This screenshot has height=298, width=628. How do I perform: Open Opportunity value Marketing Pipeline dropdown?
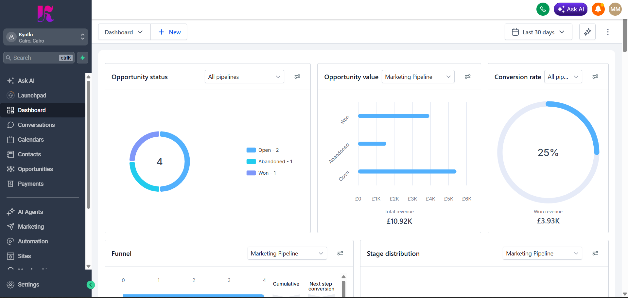click(x=418, y=77)
